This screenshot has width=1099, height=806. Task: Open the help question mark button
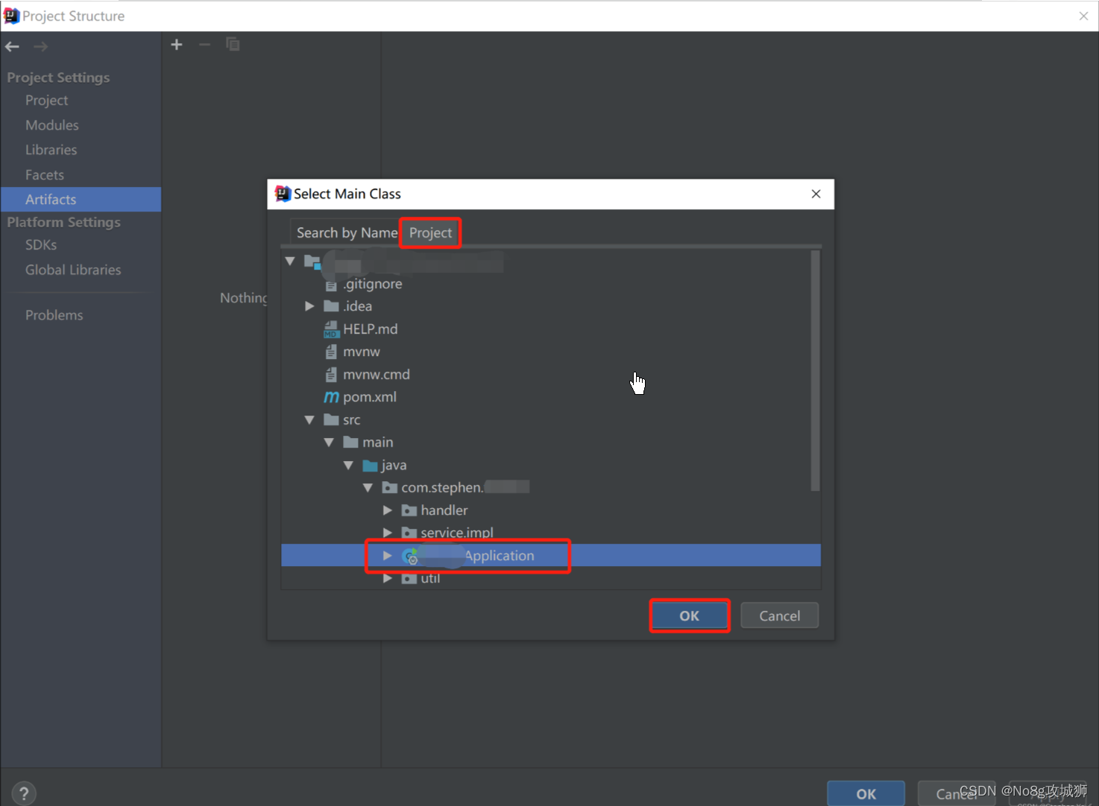24,793
